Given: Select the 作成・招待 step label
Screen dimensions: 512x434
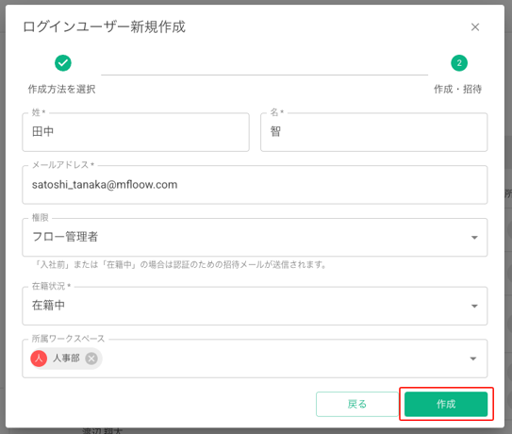Looking at the screenshot, I should click(x=458, y=89).
